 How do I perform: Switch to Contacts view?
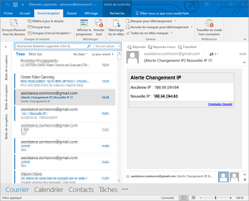(81, 190)
